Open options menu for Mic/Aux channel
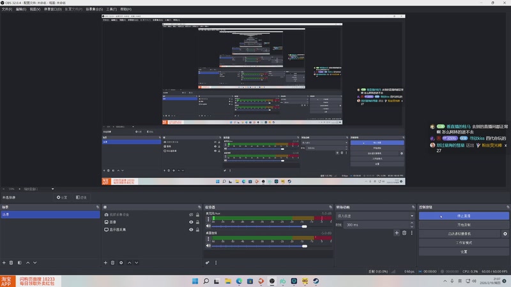This screenshot has height=287, width=511. click(209, 219)
